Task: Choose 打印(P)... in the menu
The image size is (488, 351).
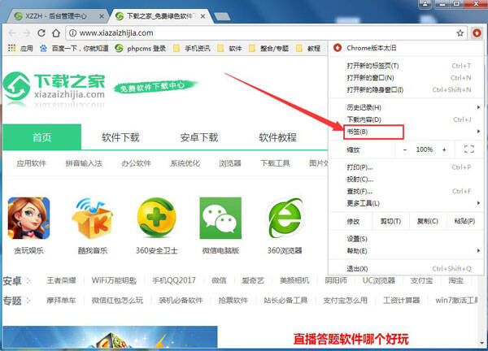Action: 406,167
